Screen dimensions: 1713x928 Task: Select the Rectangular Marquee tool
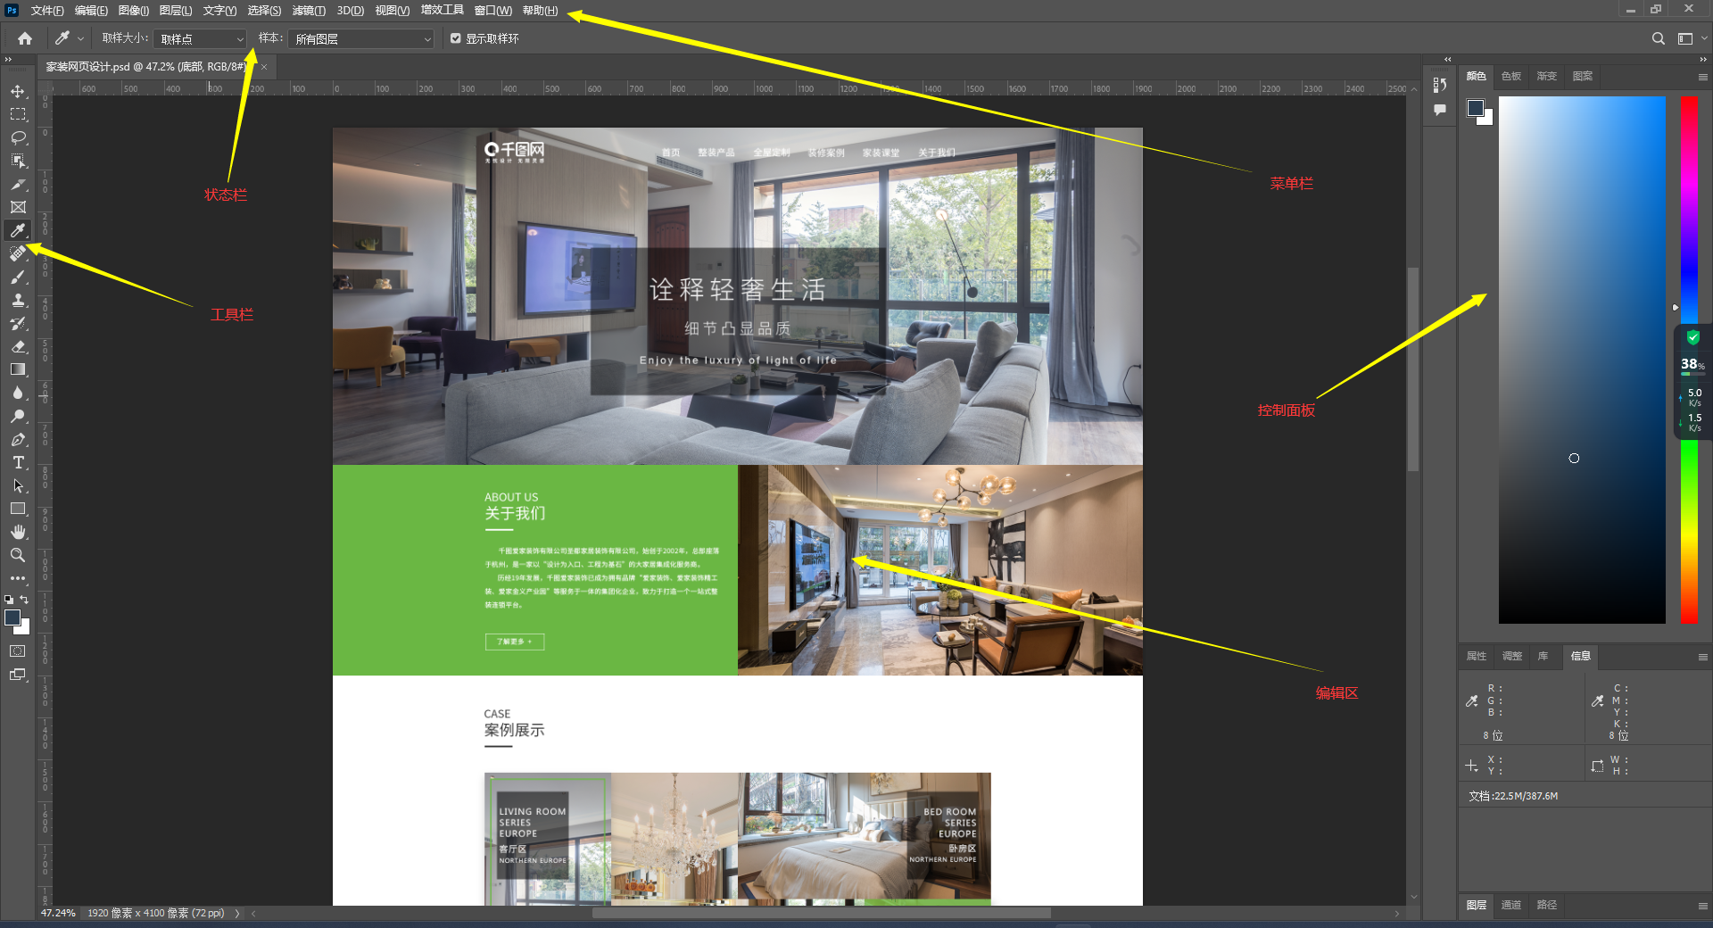tap(18, 114)
